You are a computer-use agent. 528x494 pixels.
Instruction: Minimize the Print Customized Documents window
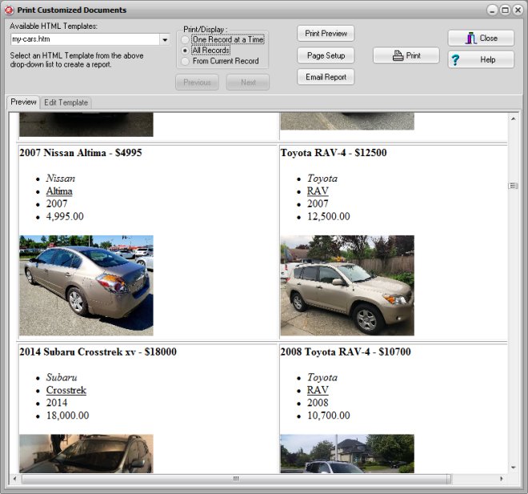492,10
